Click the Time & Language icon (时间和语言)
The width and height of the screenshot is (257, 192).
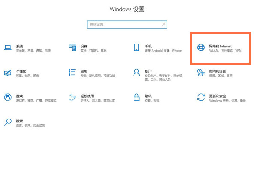point(201,73)
